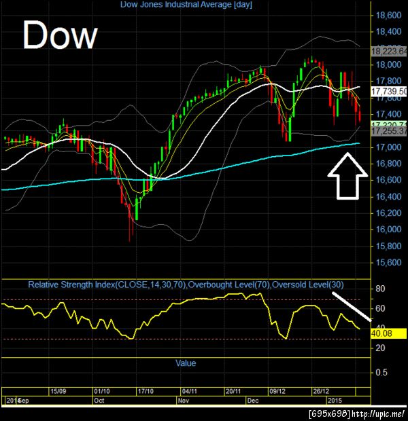Click the 01/10 date label

(102, 391)
